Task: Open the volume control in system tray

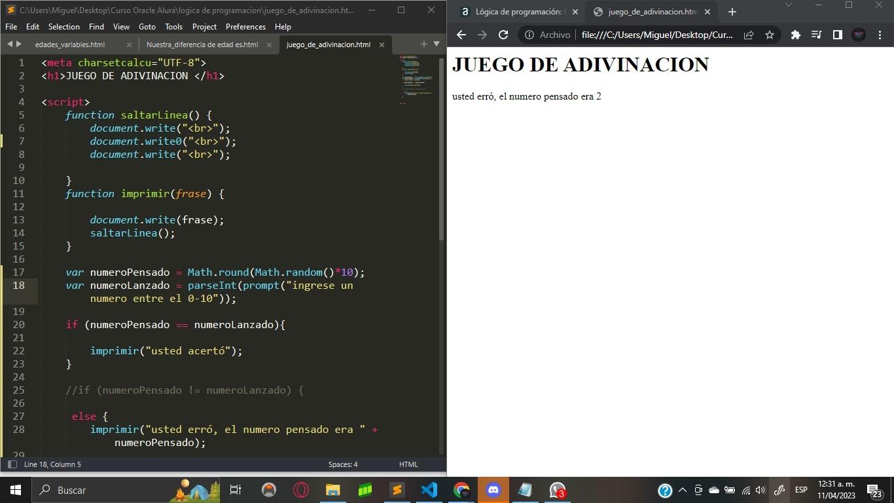Action: 760,490
